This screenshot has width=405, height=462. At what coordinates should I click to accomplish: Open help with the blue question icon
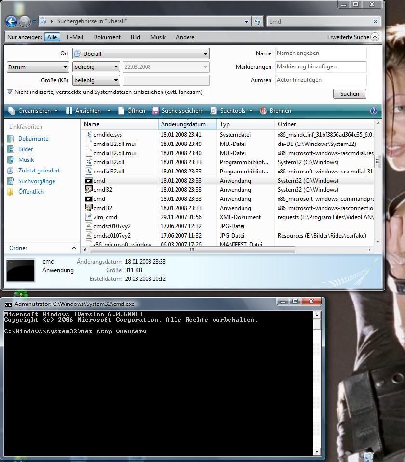374,111
